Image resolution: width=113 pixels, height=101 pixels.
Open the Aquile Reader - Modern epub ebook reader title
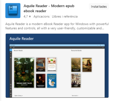[49, 9]
